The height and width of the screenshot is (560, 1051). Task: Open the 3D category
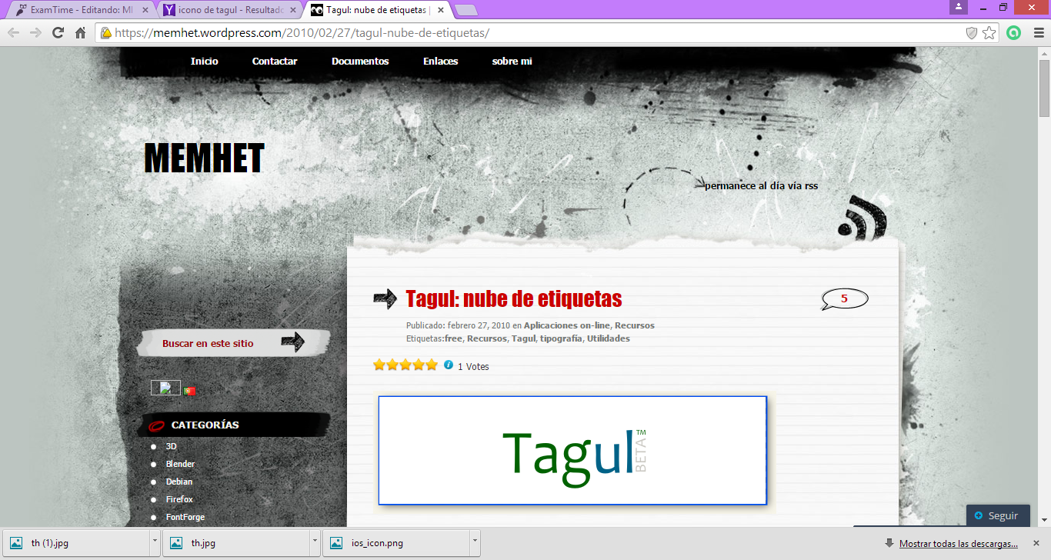171,446
